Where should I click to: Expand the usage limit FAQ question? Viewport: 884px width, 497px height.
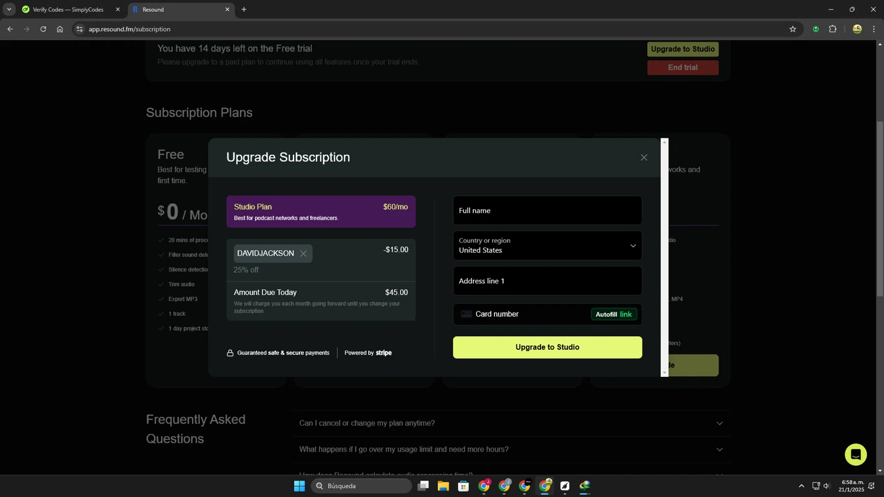click(x=511, y=449)
